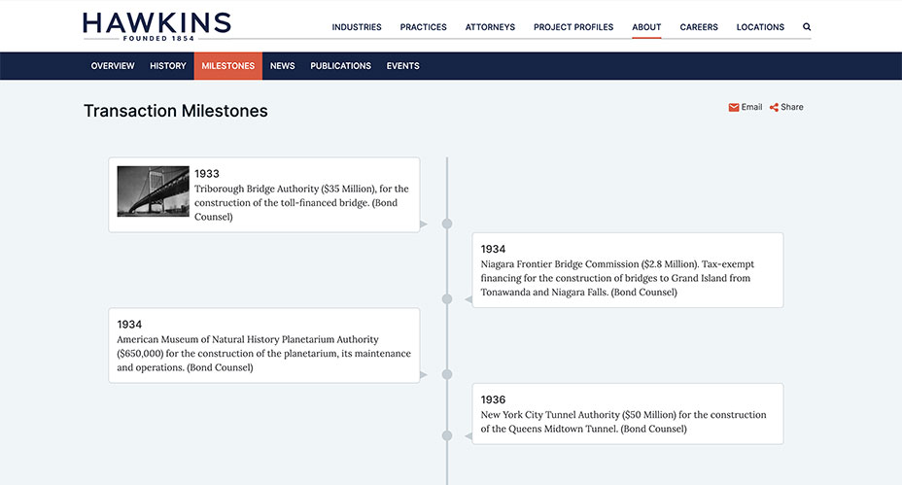
Task: Open the Practices menu
Action: click(x=424, y=27)
